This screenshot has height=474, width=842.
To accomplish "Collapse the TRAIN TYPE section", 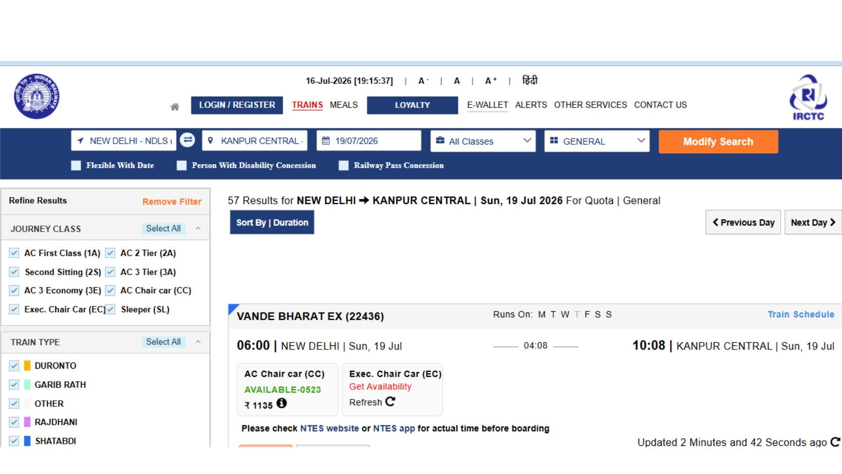I will coord(198,341).
